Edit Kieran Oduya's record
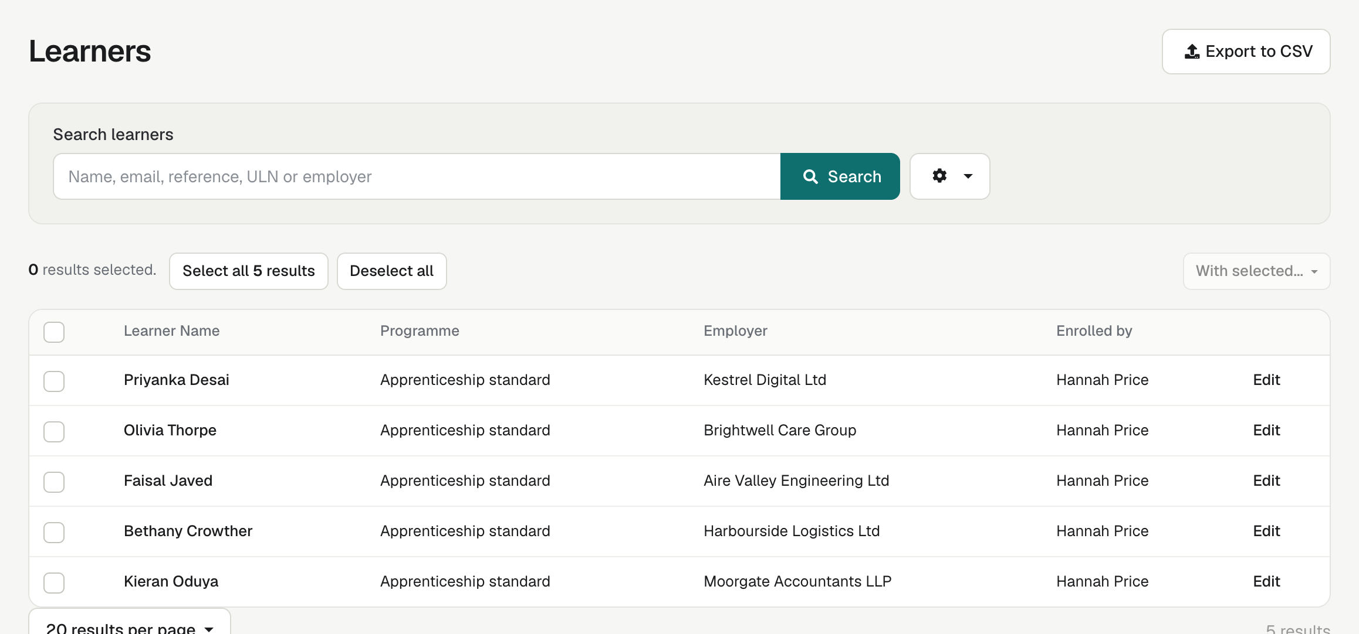The width and height of the screenshot is (1359, 634). tap(1266, 581)
